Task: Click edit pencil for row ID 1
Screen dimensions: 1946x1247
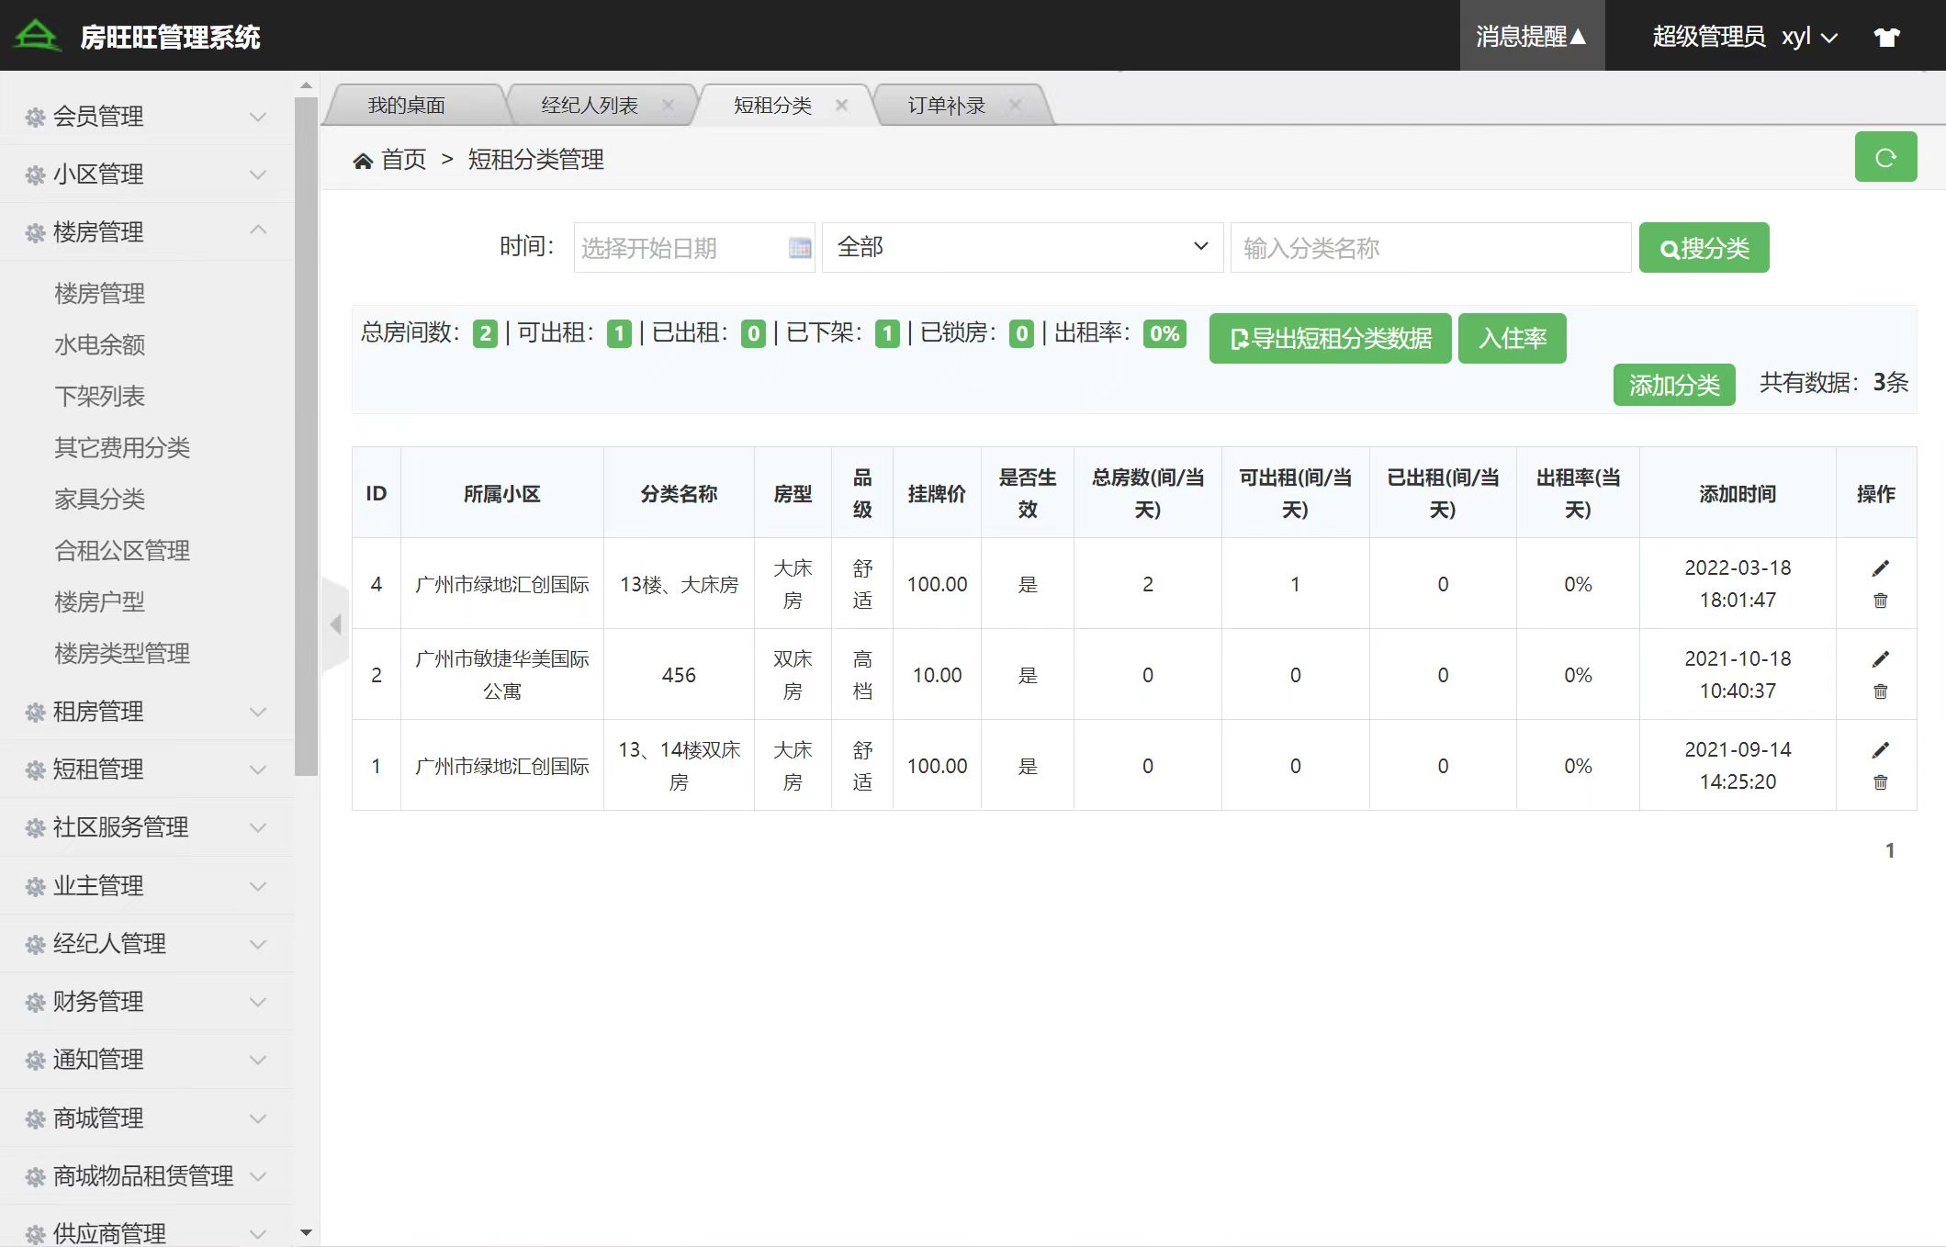Action: [1880, 750]
